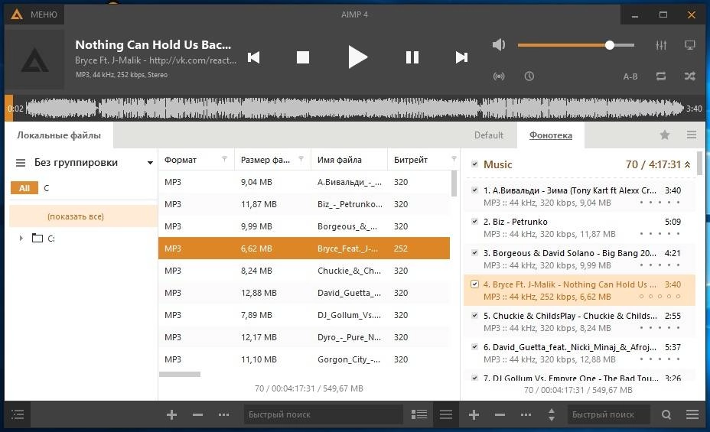Expand the C: drive tree node

pos(21,238)
